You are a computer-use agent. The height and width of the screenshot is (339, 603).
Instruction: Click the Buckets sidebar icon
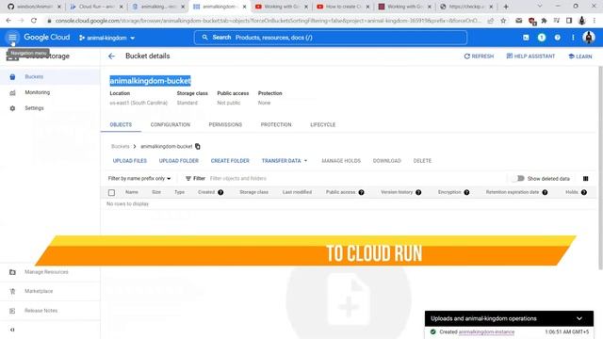click(12, 77)
